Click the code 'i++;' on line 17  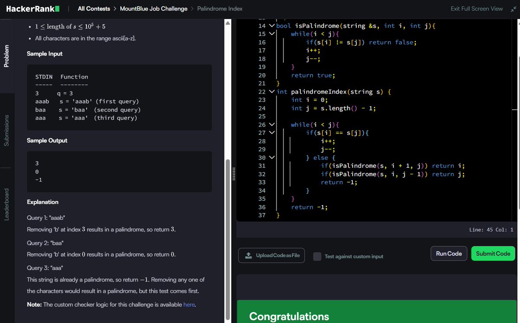pyautogui.click(x=313, y=50)
